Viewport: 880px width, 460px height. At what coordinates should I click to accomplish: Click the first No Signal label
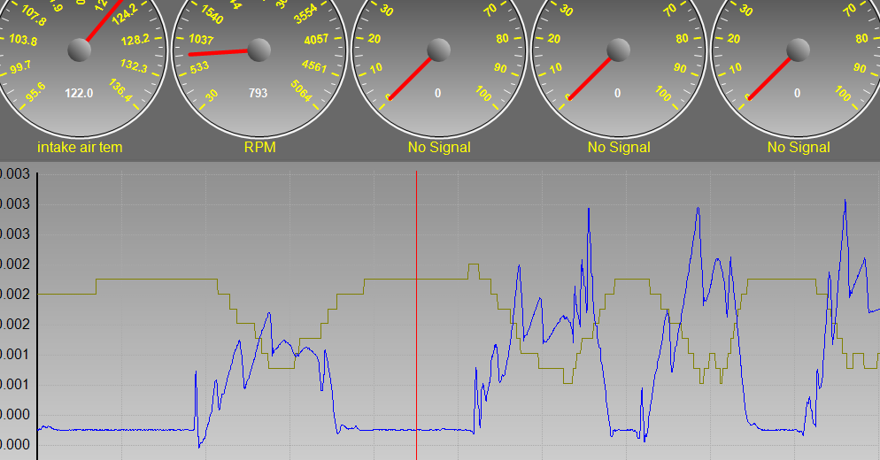[439, 147]
